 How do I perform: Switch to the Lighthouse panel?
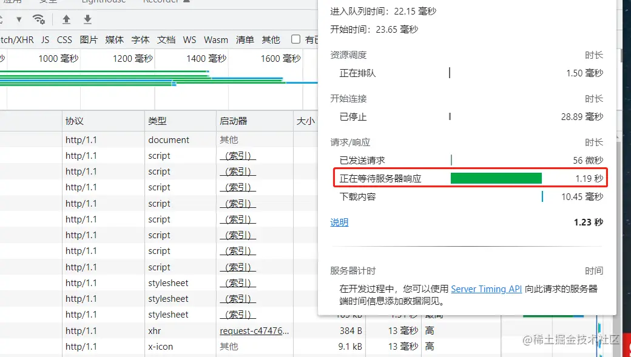click(x=104, y=2)
